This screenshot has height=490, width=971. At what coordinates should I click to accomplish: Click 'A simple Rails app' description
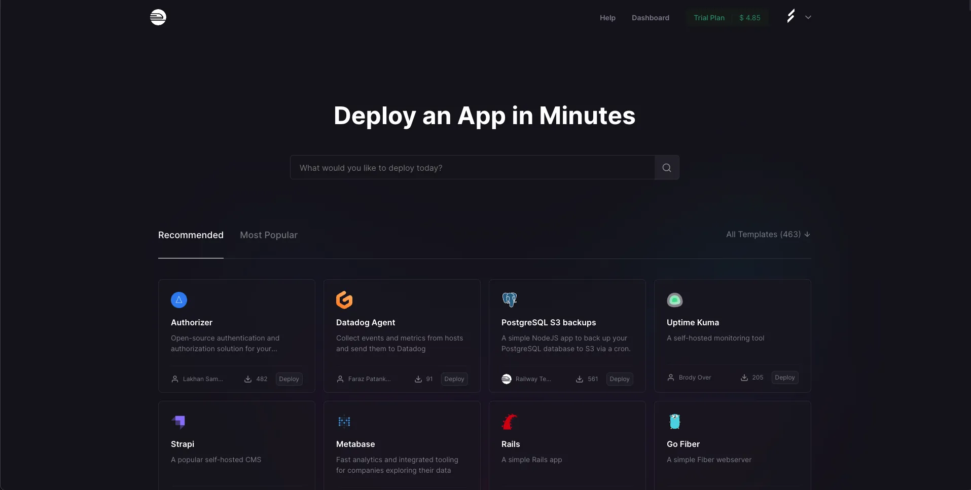point(531,460)
